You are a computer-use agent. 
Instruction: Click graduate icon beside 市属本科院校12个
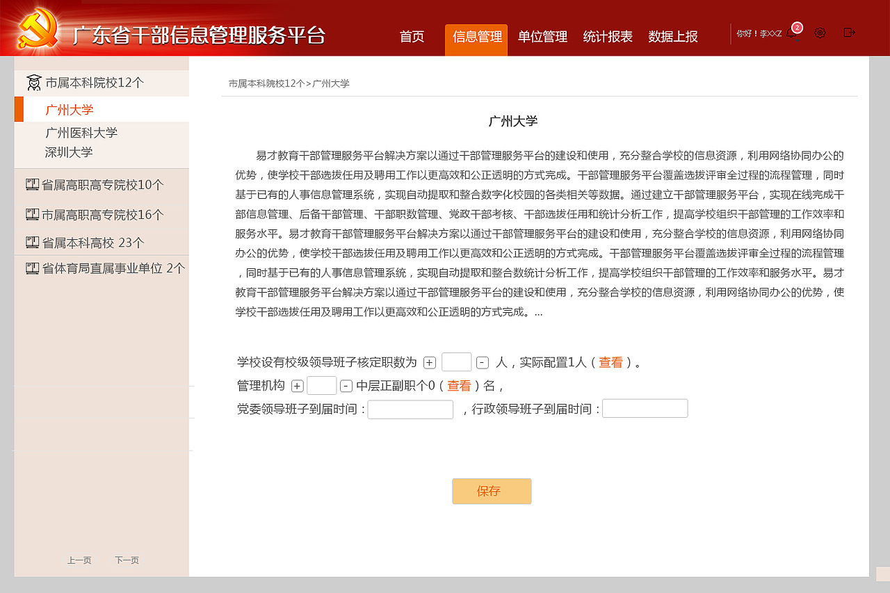33,83
